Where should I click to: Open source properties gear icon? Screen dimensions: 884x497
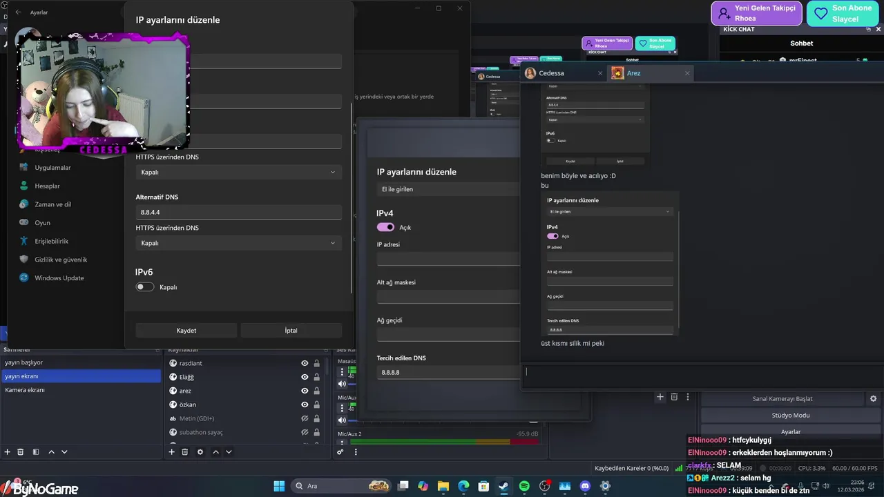click(x=200, y=452)
